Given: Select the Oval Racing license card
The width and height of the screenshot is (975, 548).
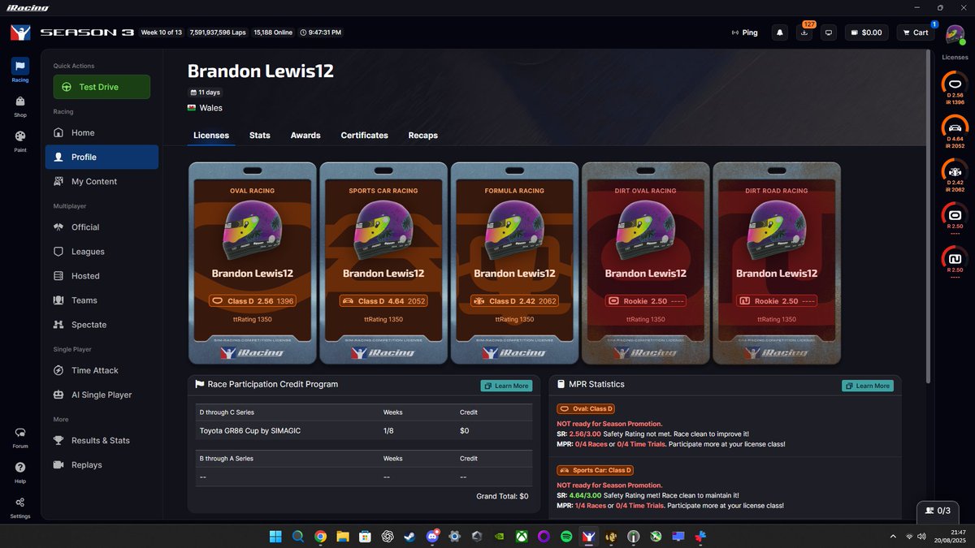Looking at the screenshot, I should tap(252, 263).
